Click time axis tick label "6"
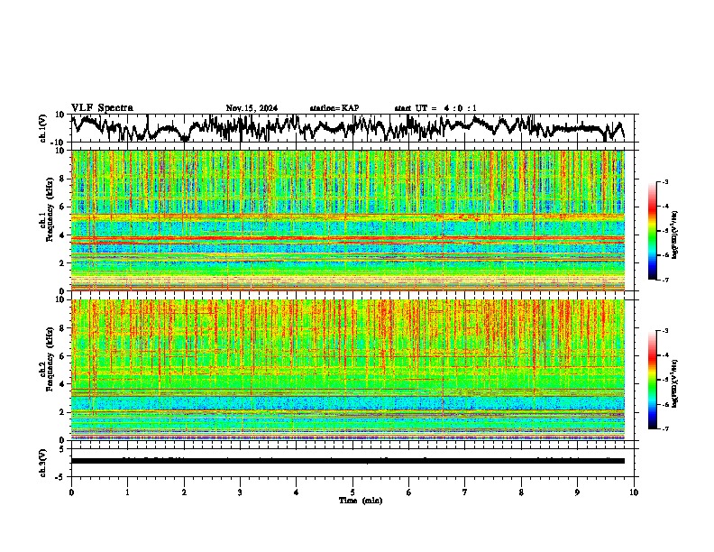714x552 pixels. point(409,492)
